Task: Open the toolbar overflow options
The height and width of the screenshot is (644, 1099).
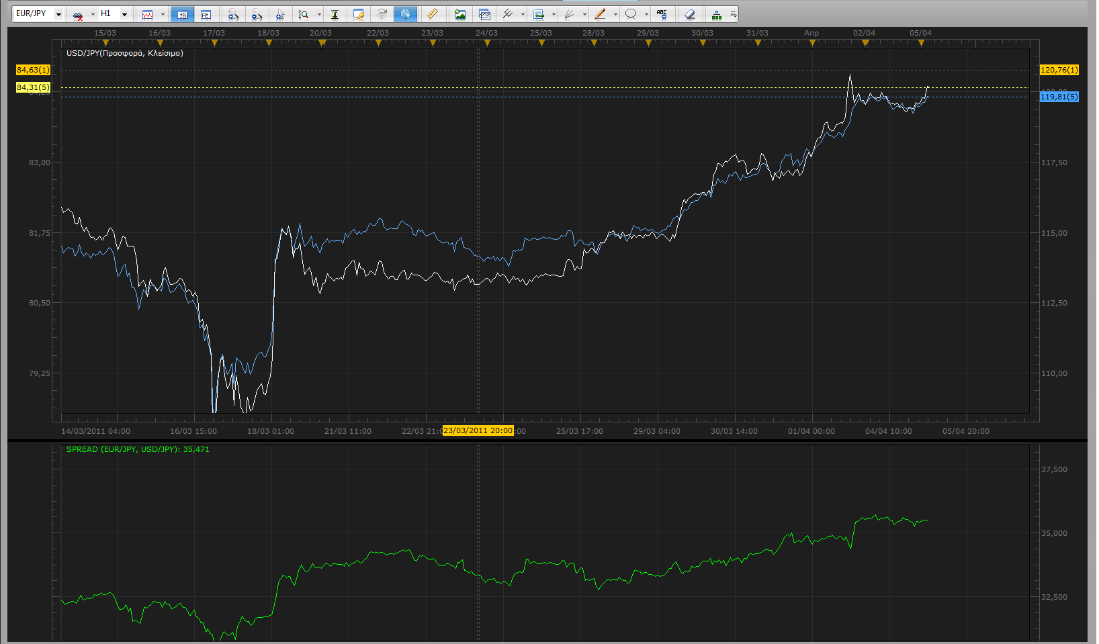Action: pyautogui.click(x=734, y=14)
